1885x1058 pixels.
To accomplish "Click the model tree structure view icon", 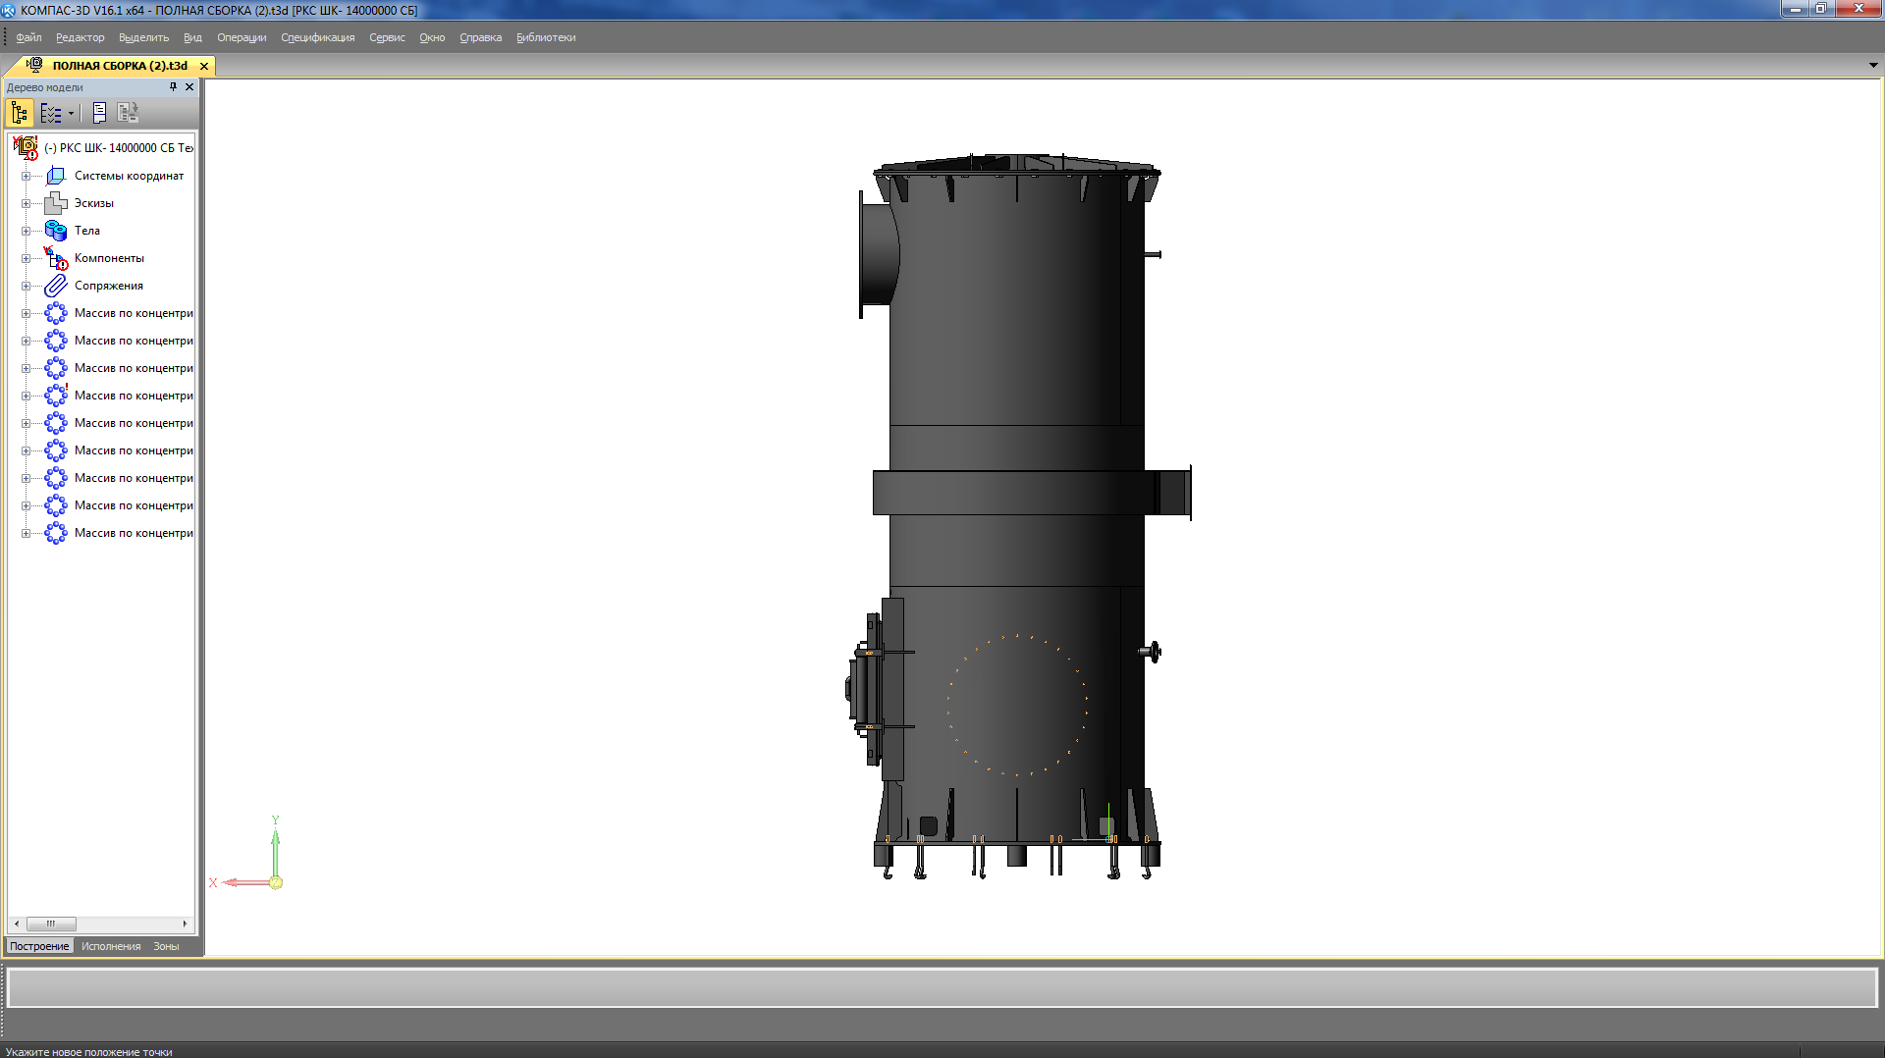I will [20, 113].
